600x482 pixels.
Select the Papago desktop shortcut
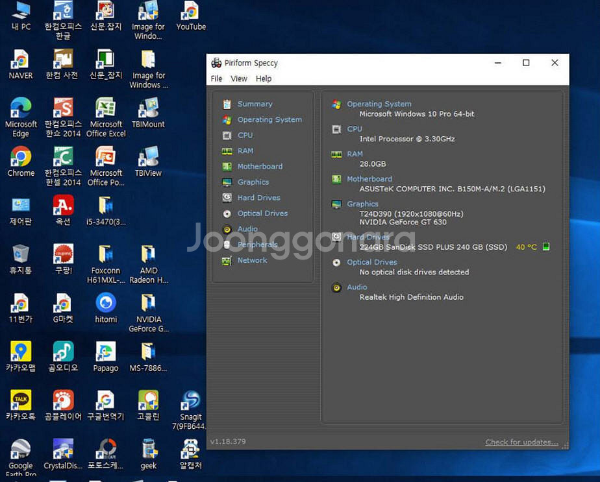pyautogui.click(x=106, y=357)
